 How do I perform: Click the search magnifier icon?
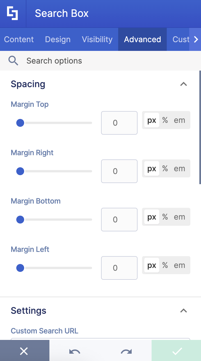[x=13, y=61]
